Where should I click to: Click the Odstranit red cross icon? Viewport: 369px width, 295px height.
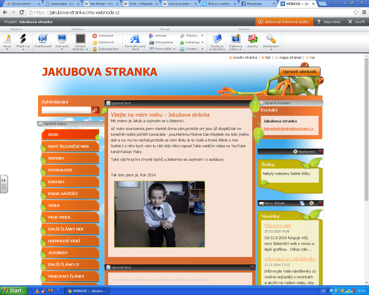pos(95,36)
